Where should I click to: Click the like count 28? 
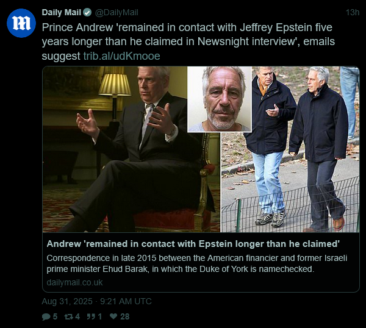[x=125, y=316]
